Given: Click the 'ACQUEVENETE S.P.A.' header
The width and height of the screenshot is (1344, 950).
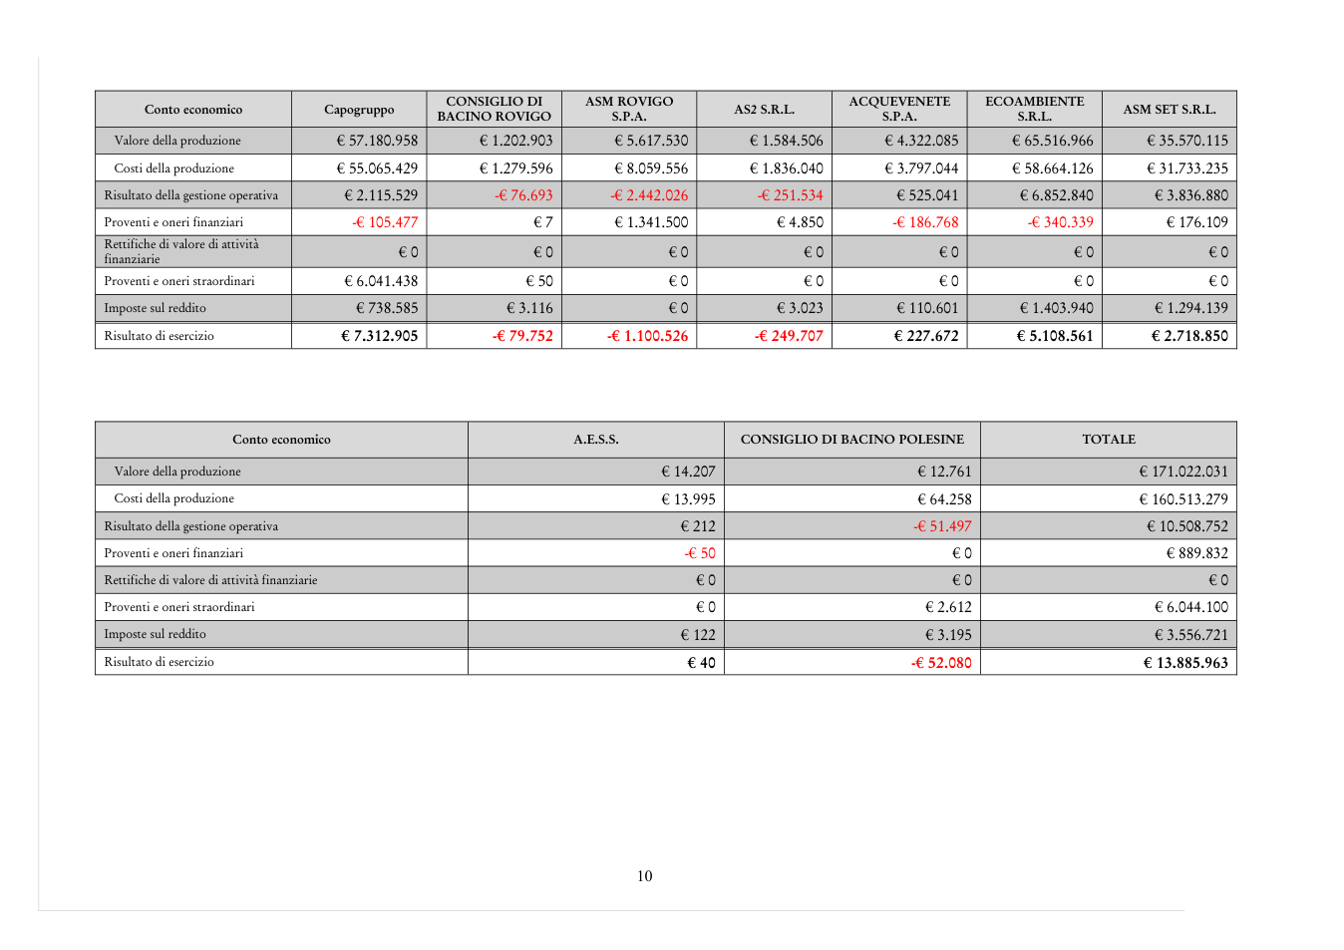Looking at the screenshot, I should (x=899, y=109).
